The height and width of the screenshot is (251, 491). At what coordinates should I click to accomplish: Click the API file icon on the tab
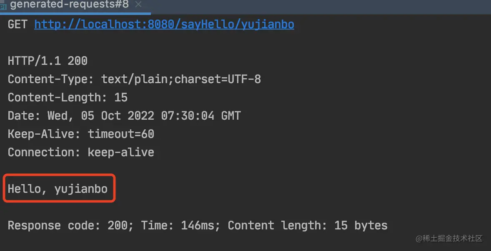[3, 7]
